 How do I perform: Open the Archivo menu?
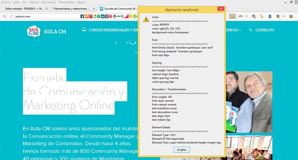(6, 2)
